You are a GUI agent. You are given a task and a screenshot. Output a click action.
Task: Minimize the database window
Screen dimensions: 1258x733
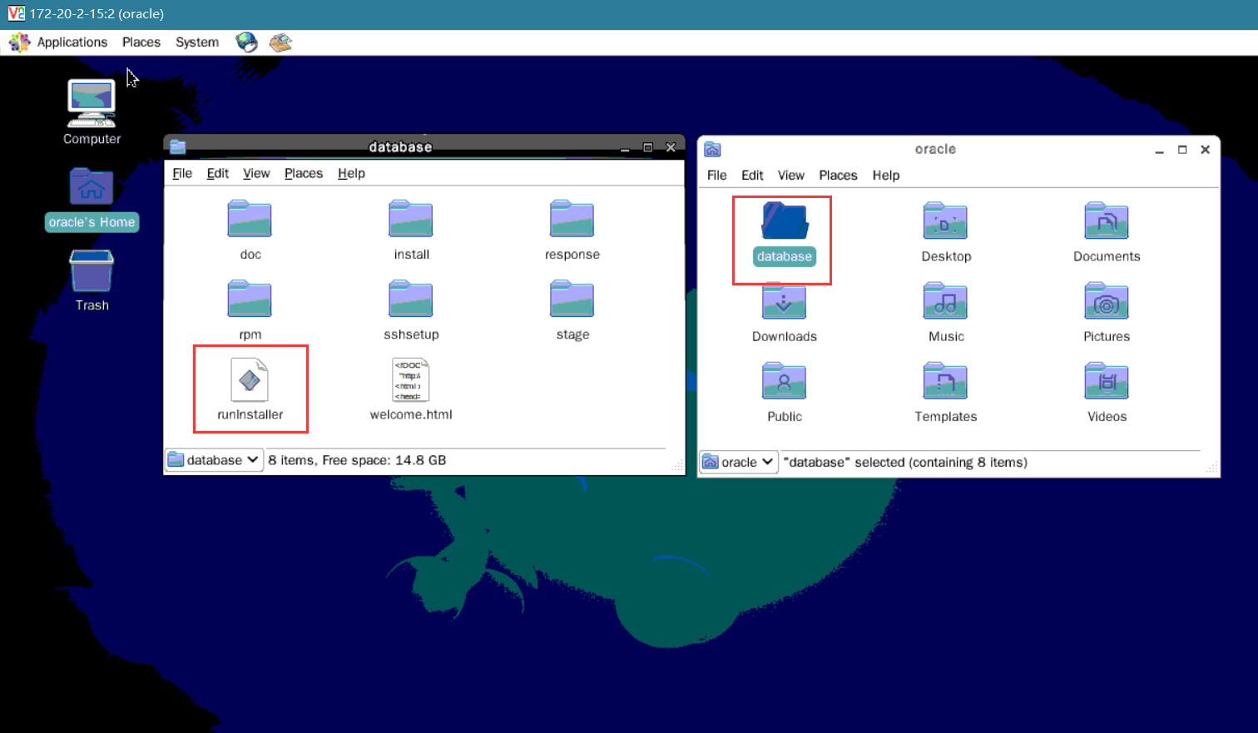625,147
